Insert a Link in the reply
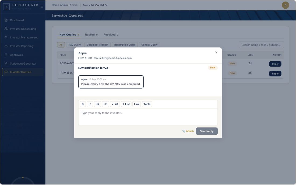The width and height of the screenshot is (296, 185). tap(137, 104)
